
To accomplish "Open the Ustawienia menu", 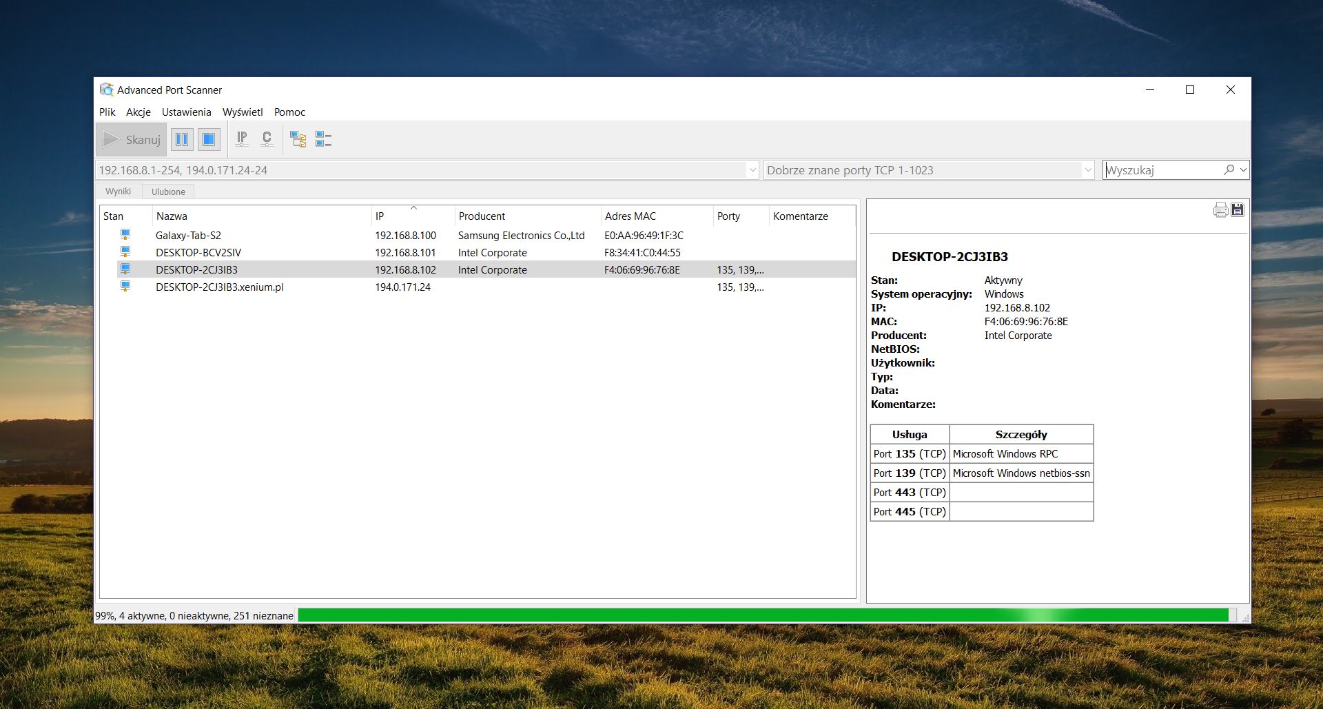I will coord(186,112).
